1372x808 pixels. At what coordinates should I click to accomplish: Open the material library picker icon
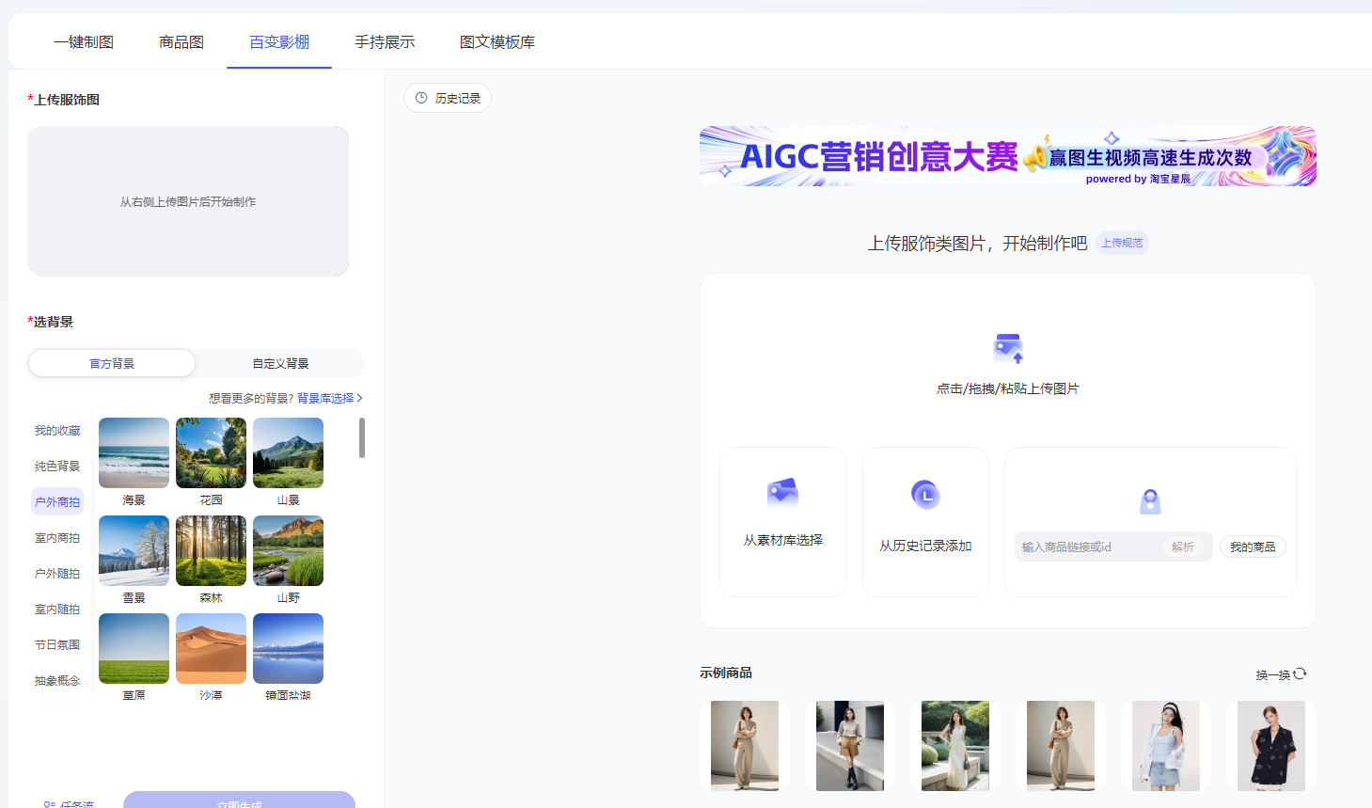(782, 492)
